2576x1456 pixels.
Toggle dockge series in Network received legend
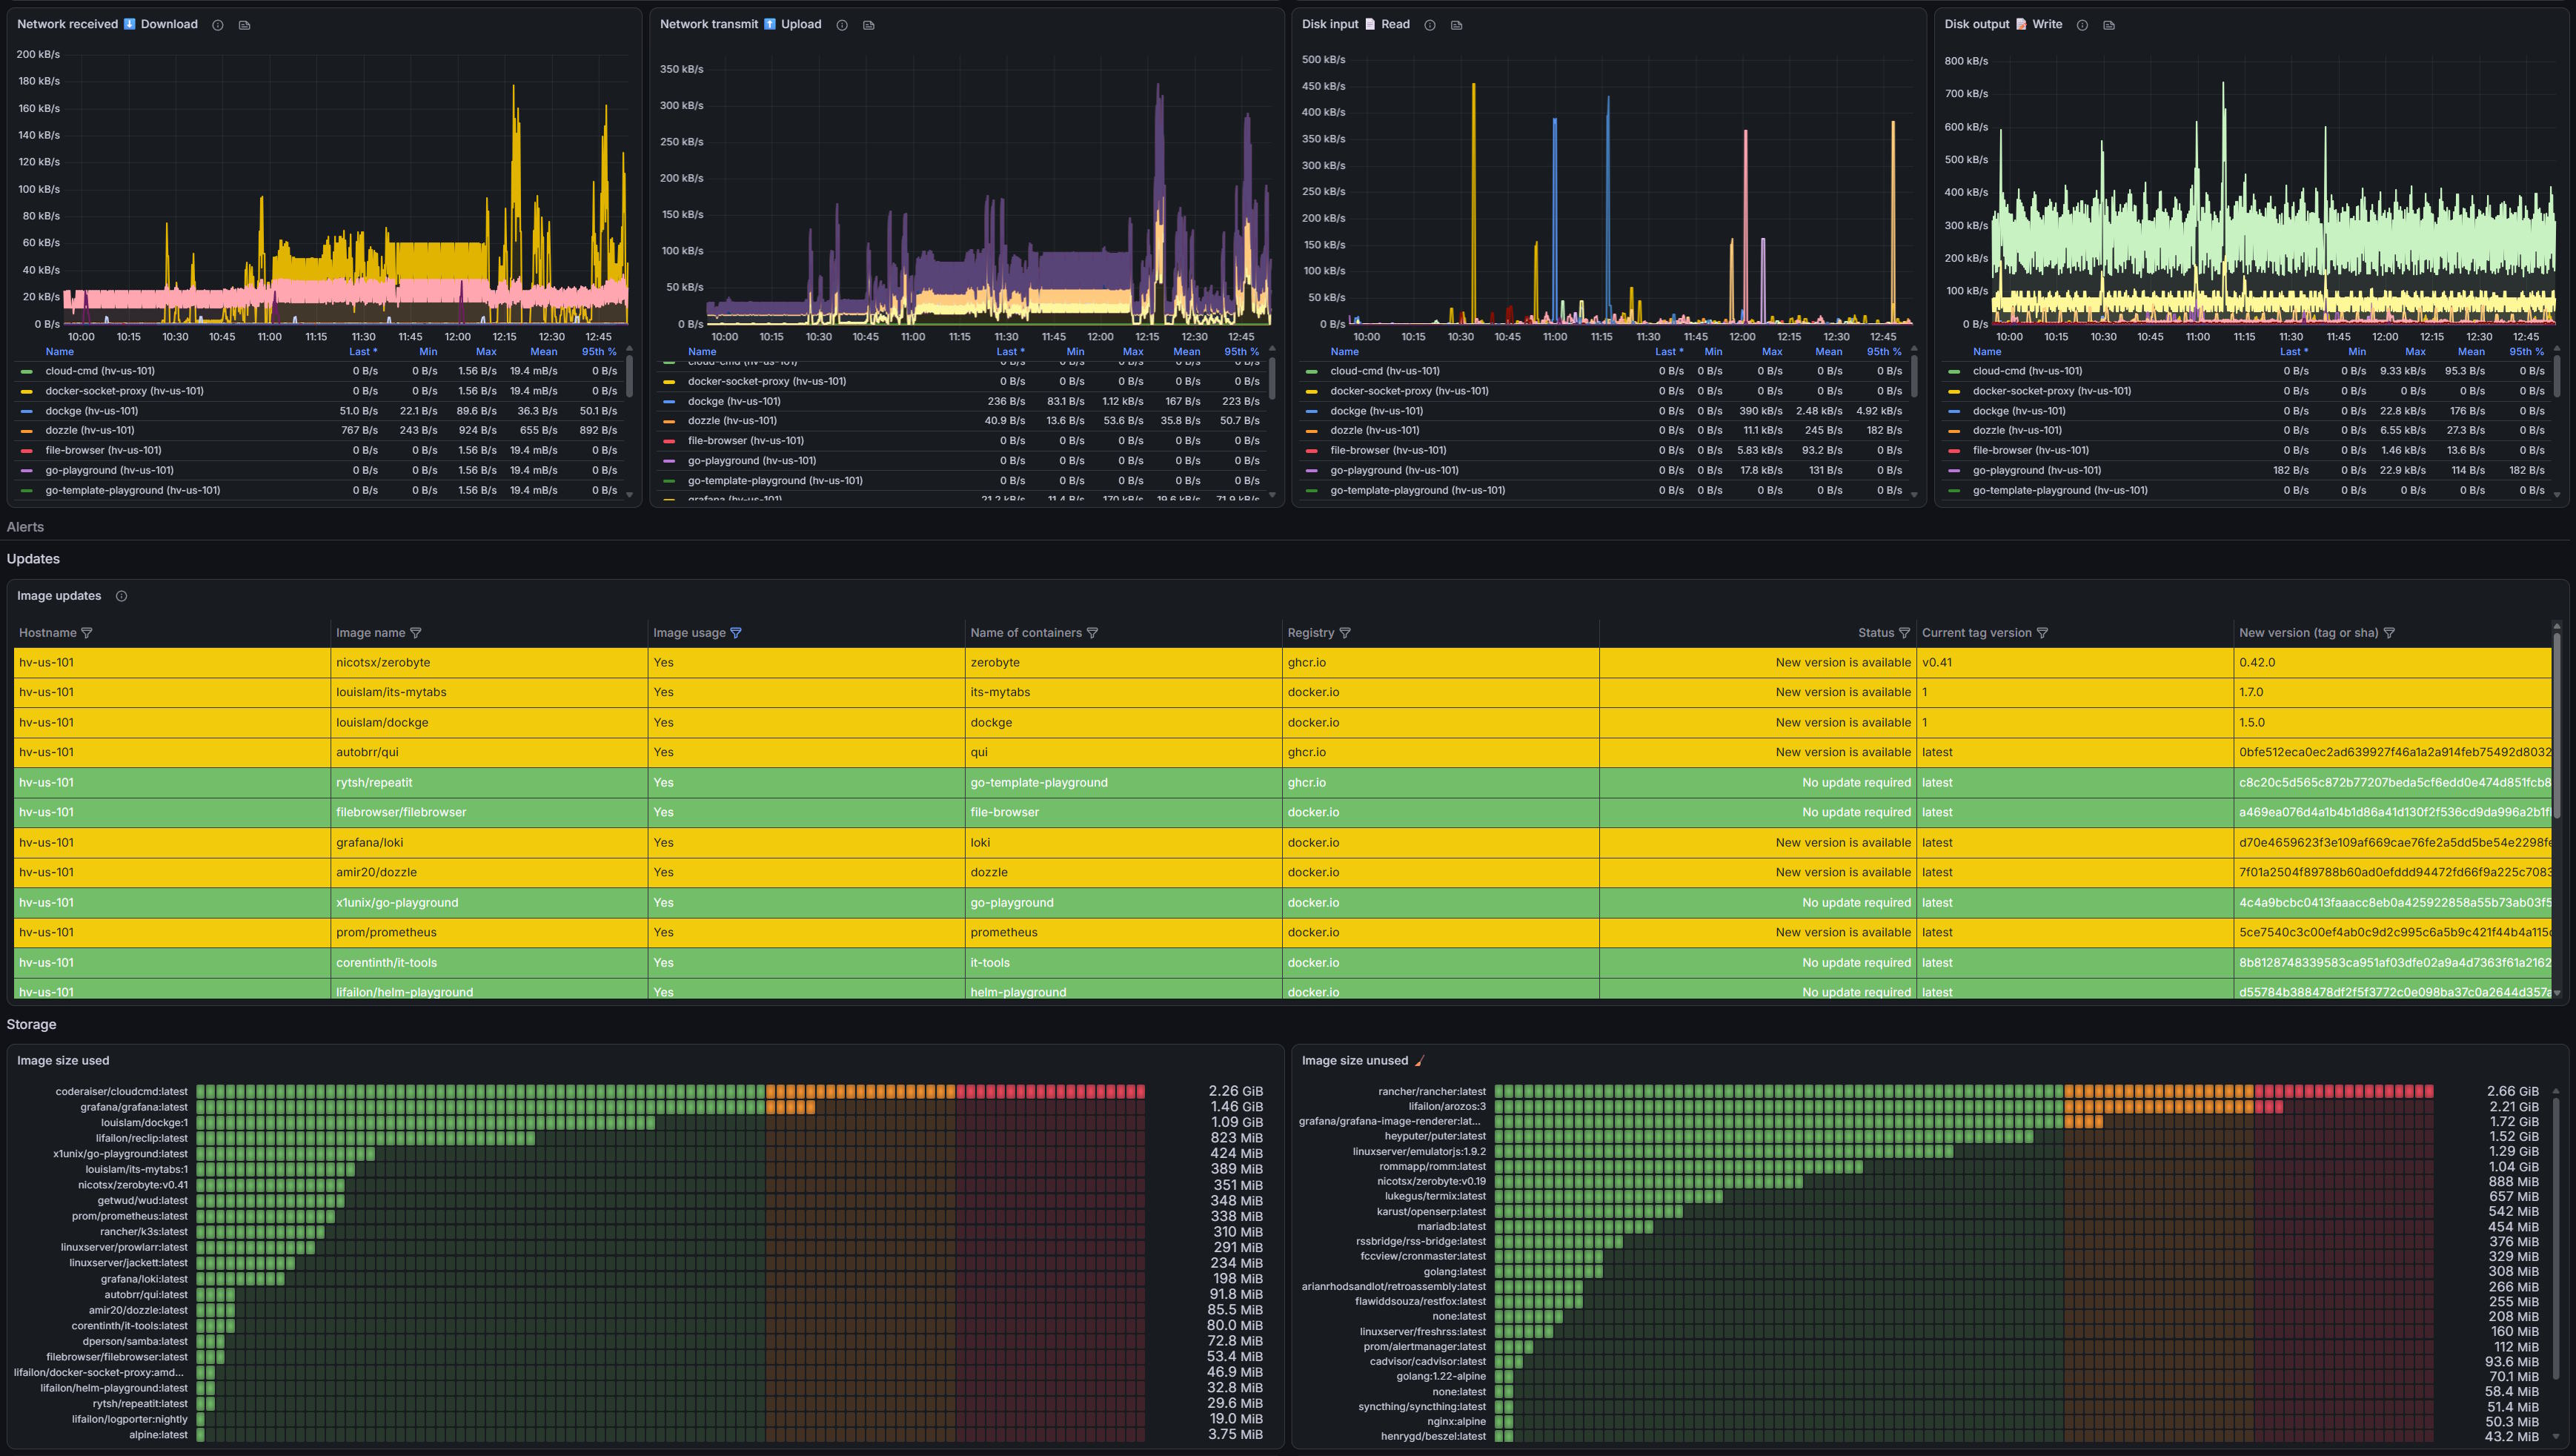pos(91,410)
